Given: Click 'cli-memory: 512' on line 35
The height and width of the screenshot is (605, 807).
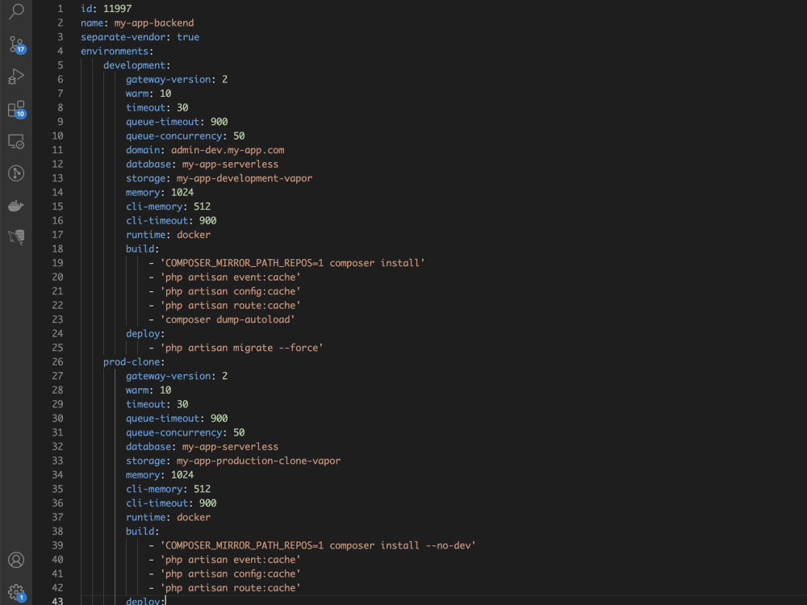Looking at the screenshot, I should click(x=169, y=490).
